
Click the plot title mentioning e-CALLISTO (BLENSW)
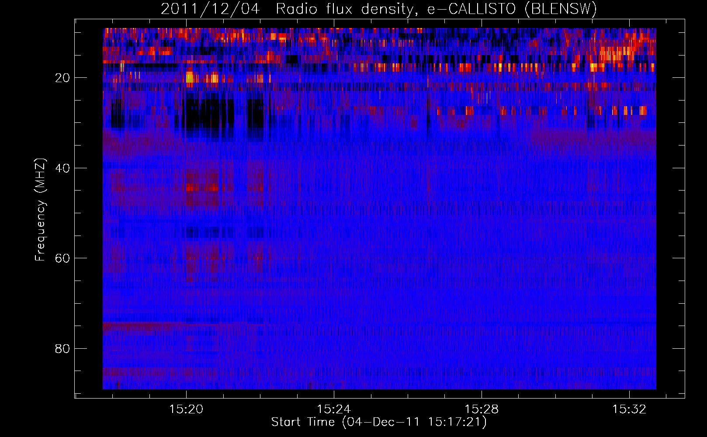pyautogui.click(x=379, y=9)
